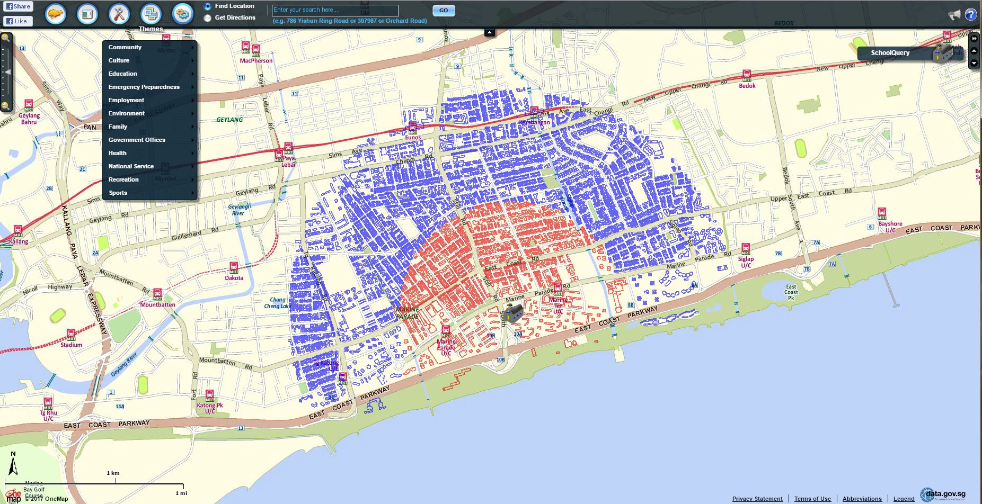Click the data.gov.sg logo link
982x504 pixels.
coord(943,494)
